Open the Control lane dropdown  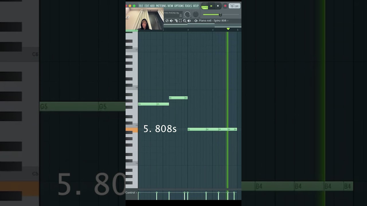[x=131, y=193]
